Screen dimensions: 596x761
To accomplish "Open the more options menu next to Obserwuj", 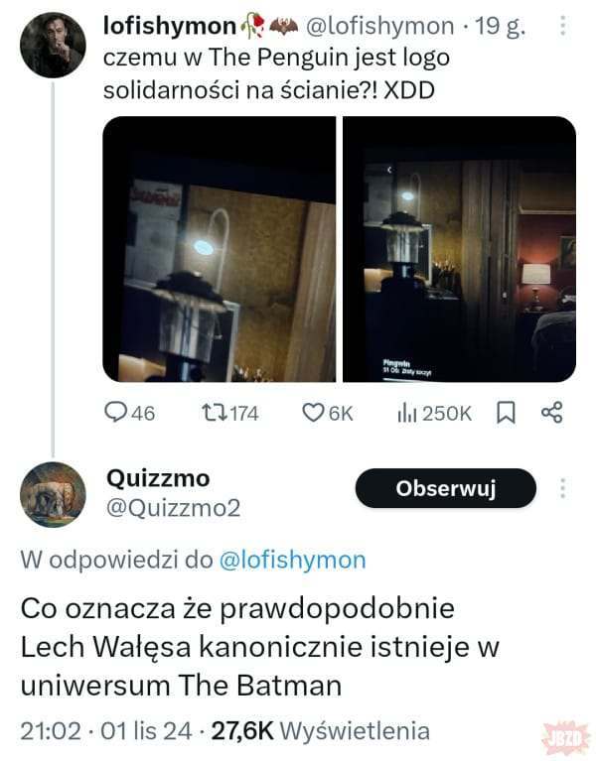I will [562, 488].
